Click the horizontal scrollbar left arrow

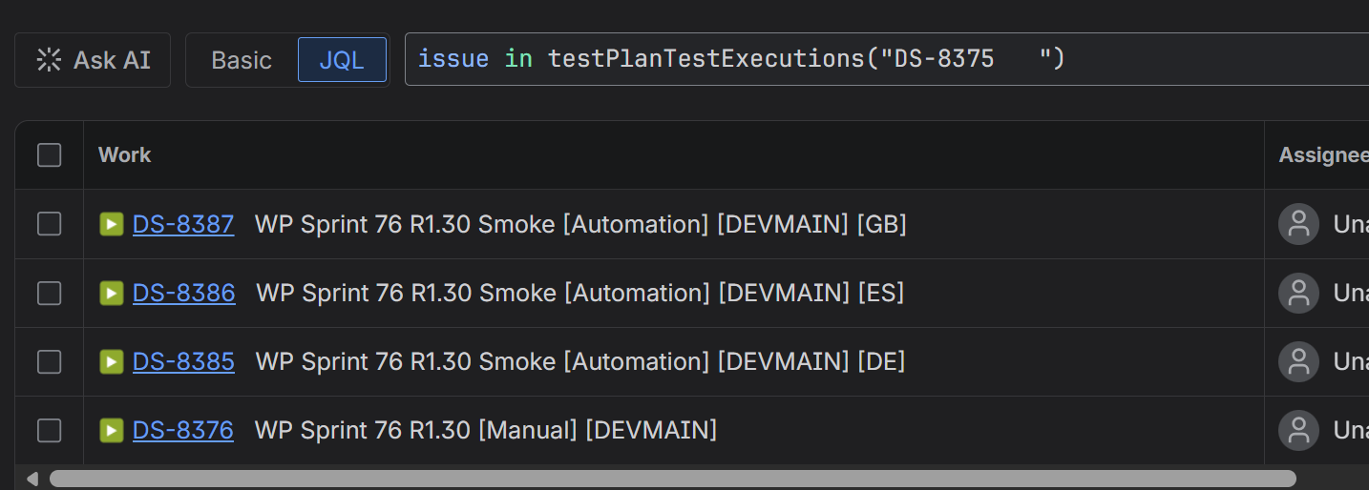pyautogui.click(x=32, y=478)
